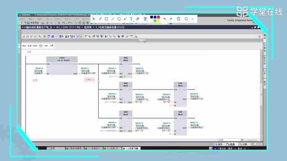Open the 100% zoom level dropdown
Image resolution: width=287 pixels, height=161 pixels.
point(242,140)
